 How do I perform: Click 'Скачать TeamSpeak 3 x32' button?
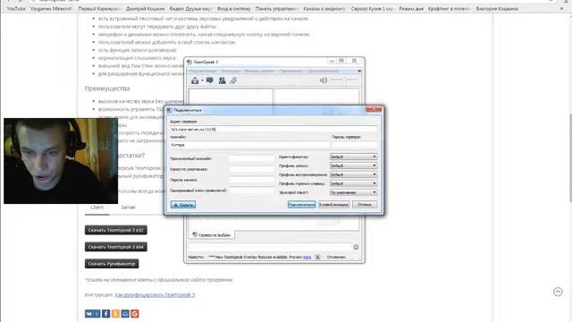116,230
